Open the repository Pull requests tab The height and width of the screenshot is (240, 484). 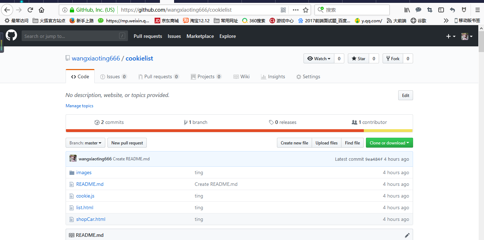tap(159, 76)
